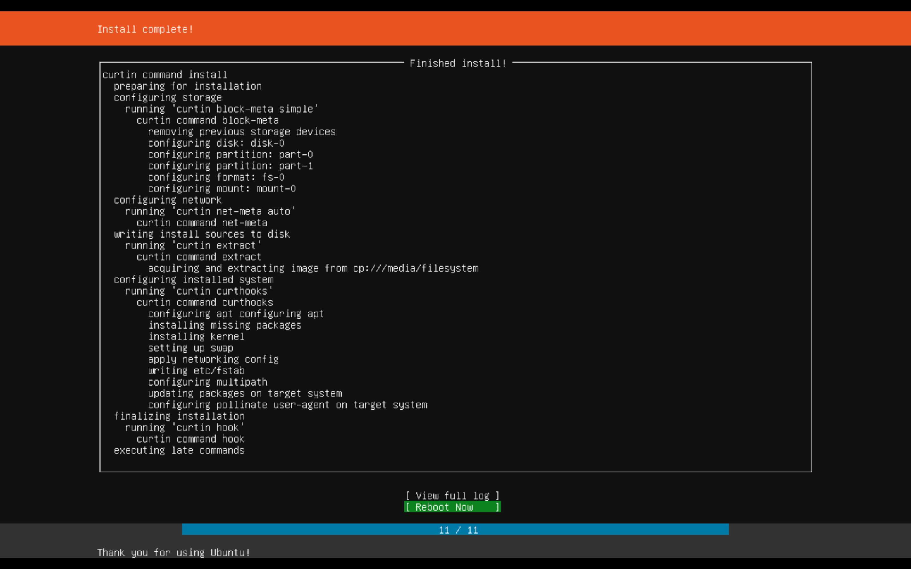911x569 pixels.
Task: Click 'installing missing packages' line
Action: point(225,325)
